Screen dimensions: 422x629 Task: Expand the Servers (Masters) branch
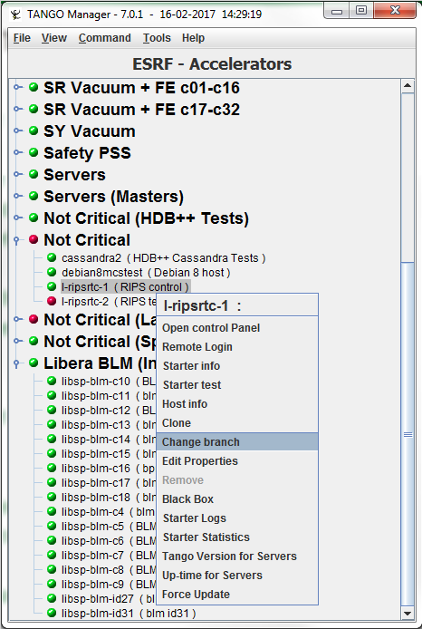17,196
